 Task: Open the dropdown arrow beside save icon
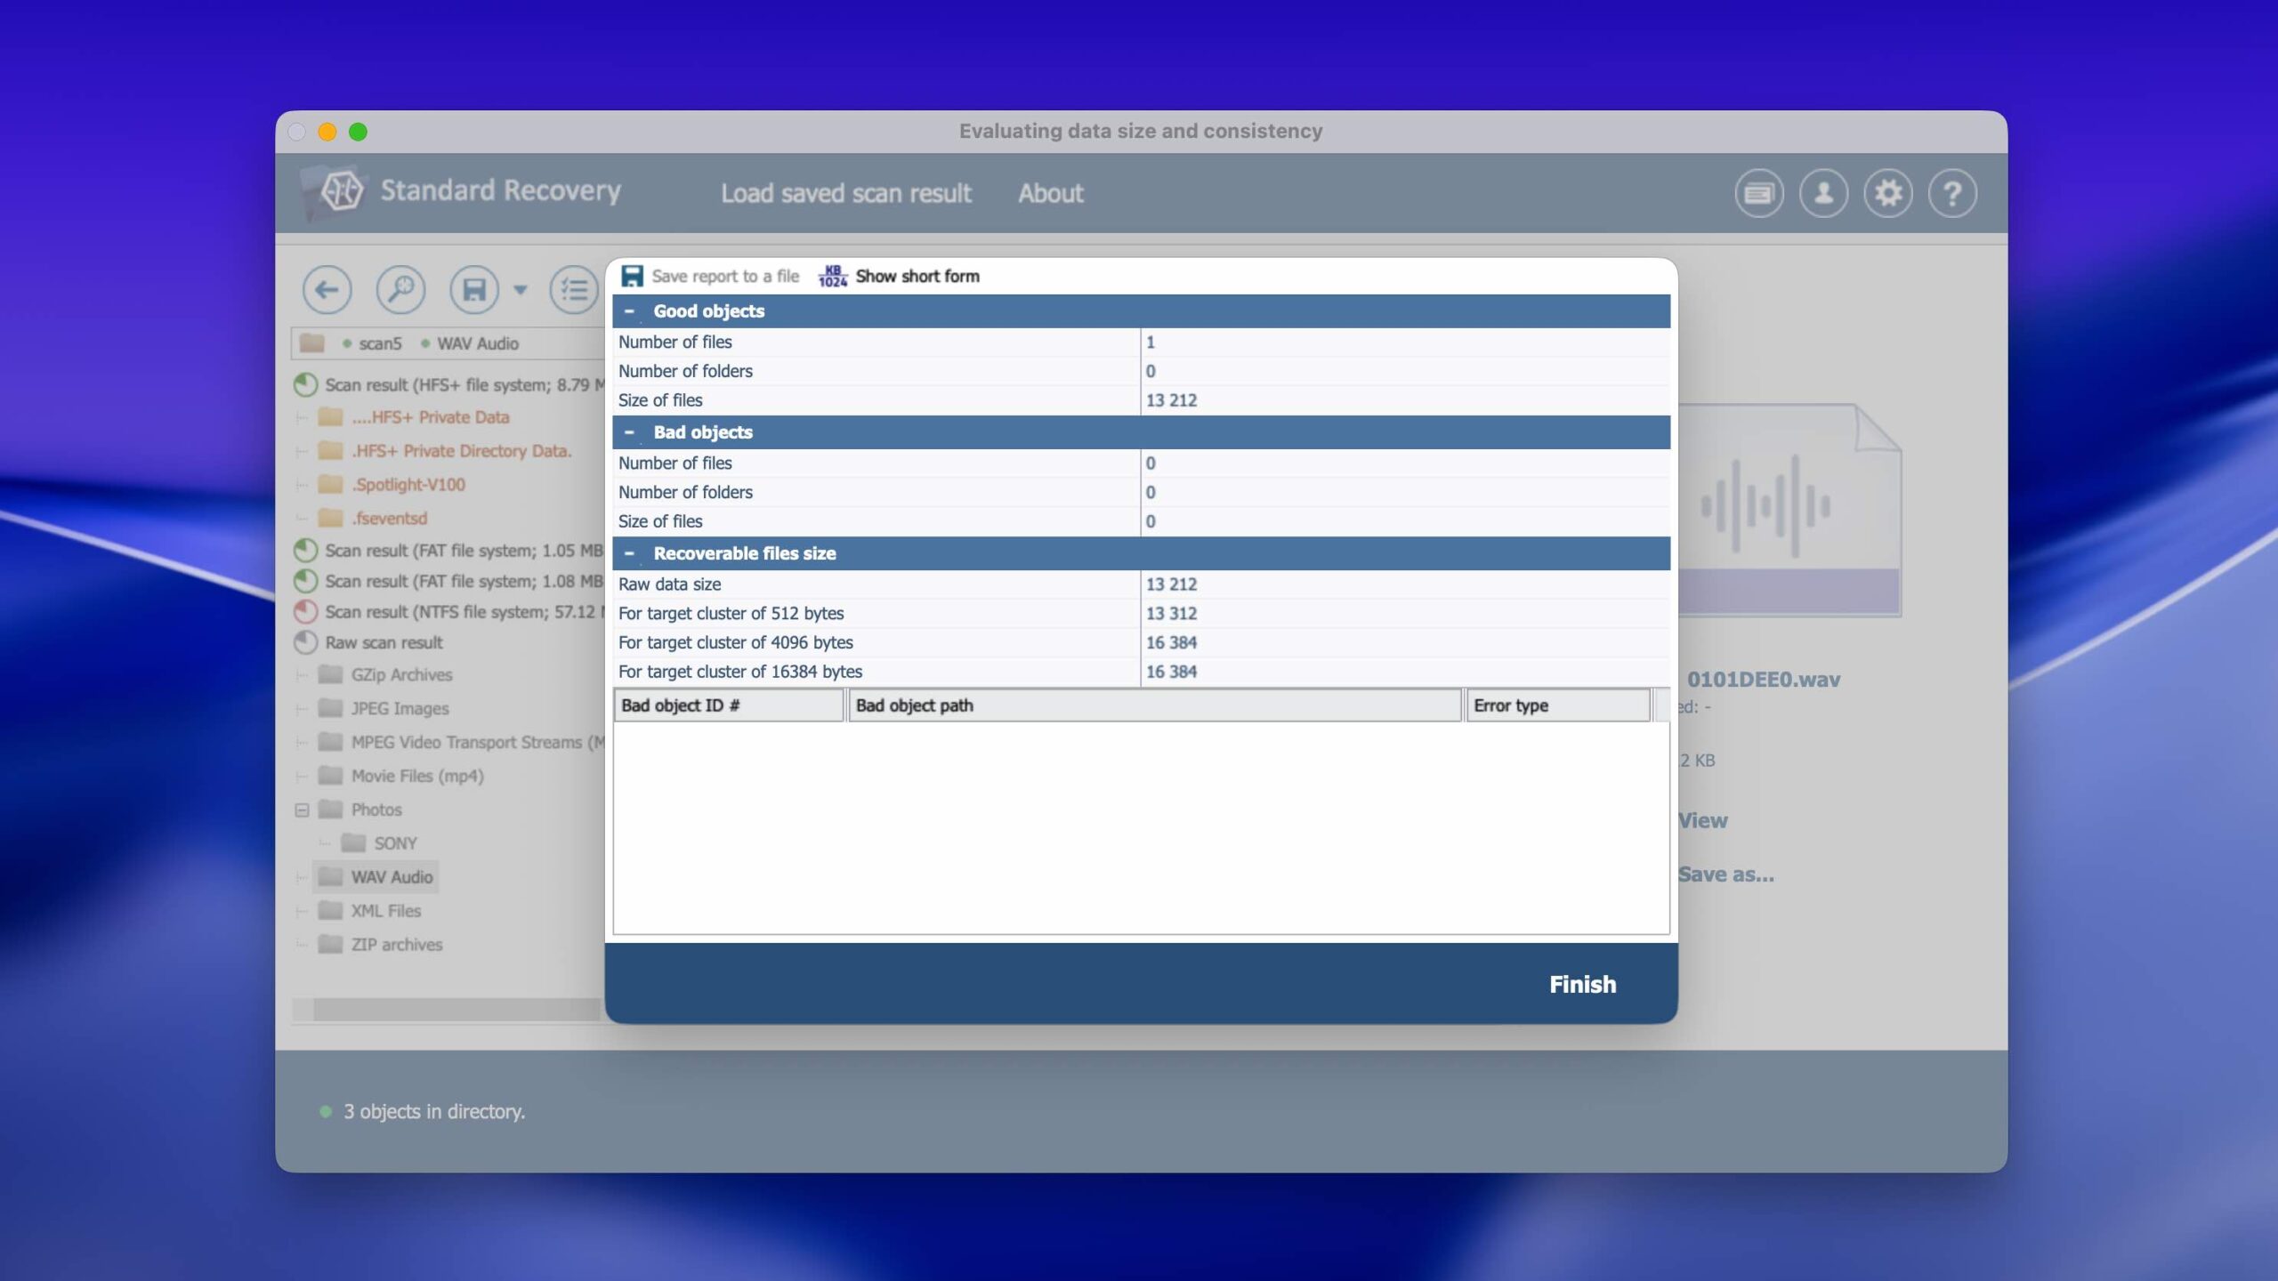click(521, 289)
